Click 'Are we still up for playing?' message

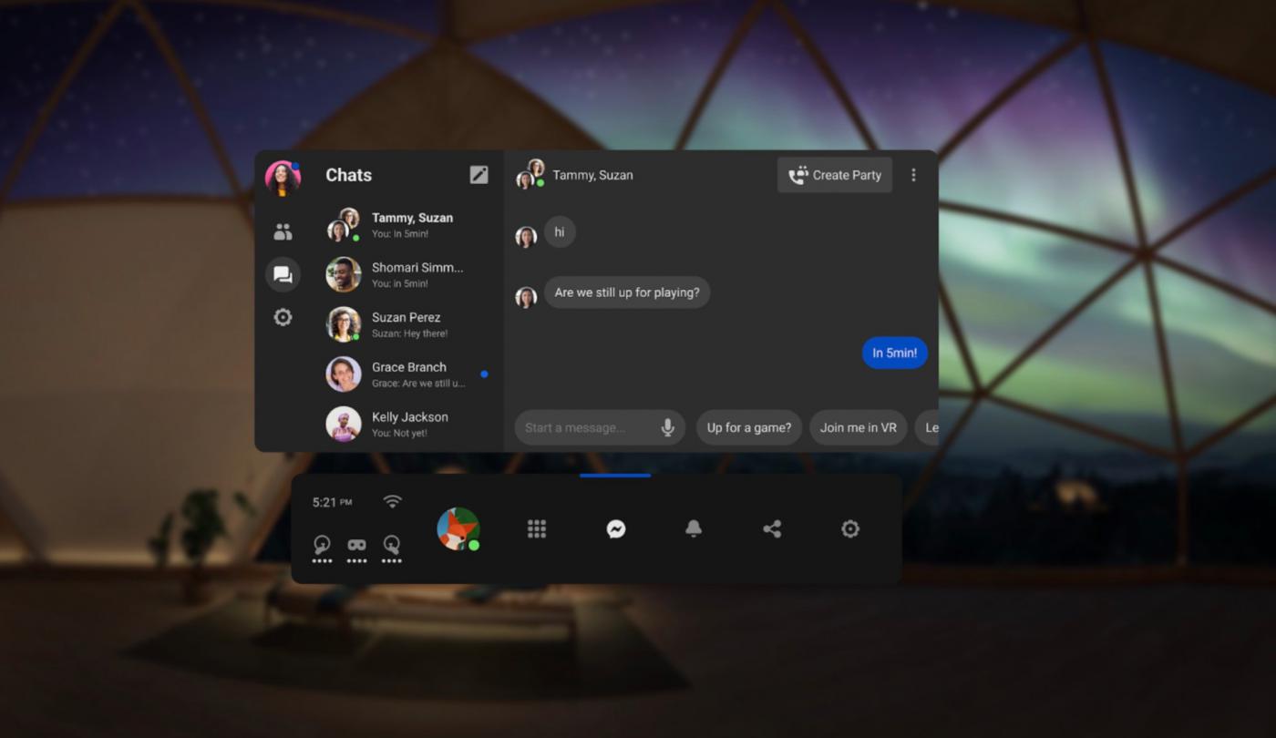tap(627, 292)
